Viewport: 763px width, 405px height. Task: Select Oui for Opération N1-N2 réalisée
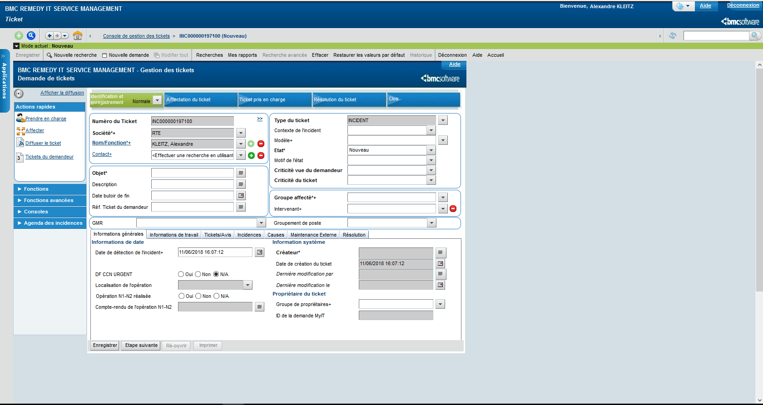pyautogui.click(x=181, y=296)
